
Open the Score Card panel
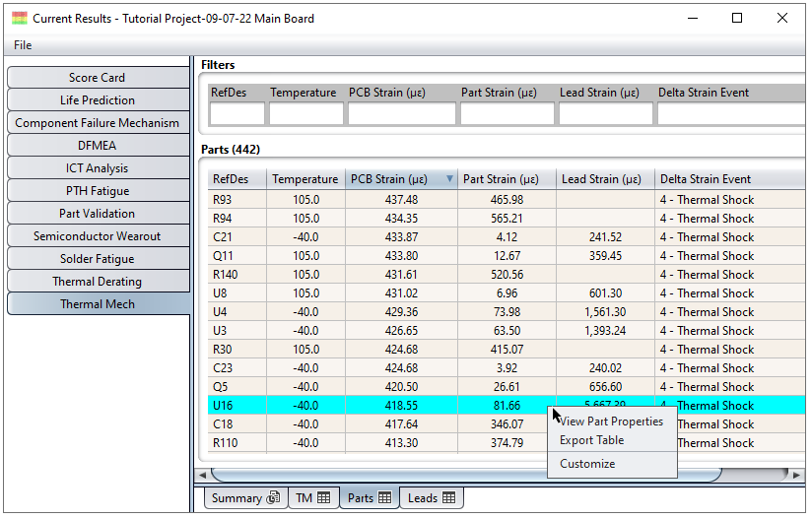point(97,78)
